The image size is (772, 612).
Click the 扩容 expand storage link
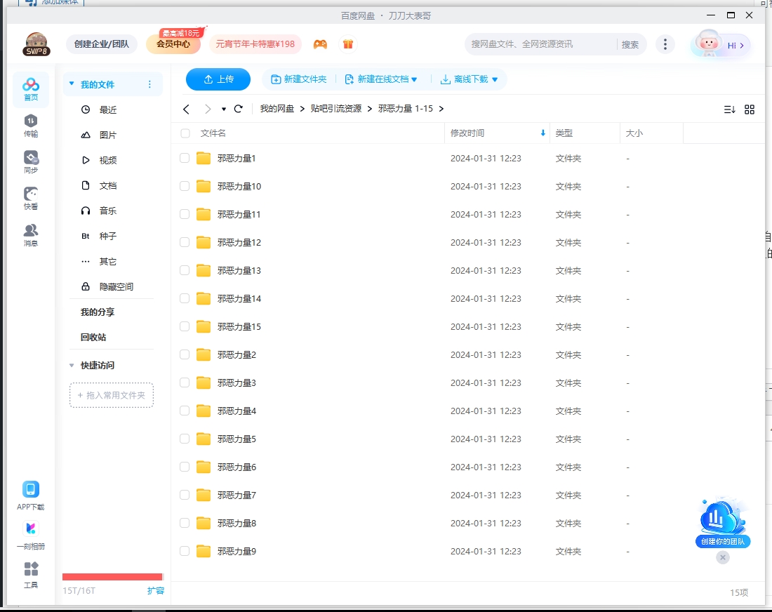click(156, 592)
